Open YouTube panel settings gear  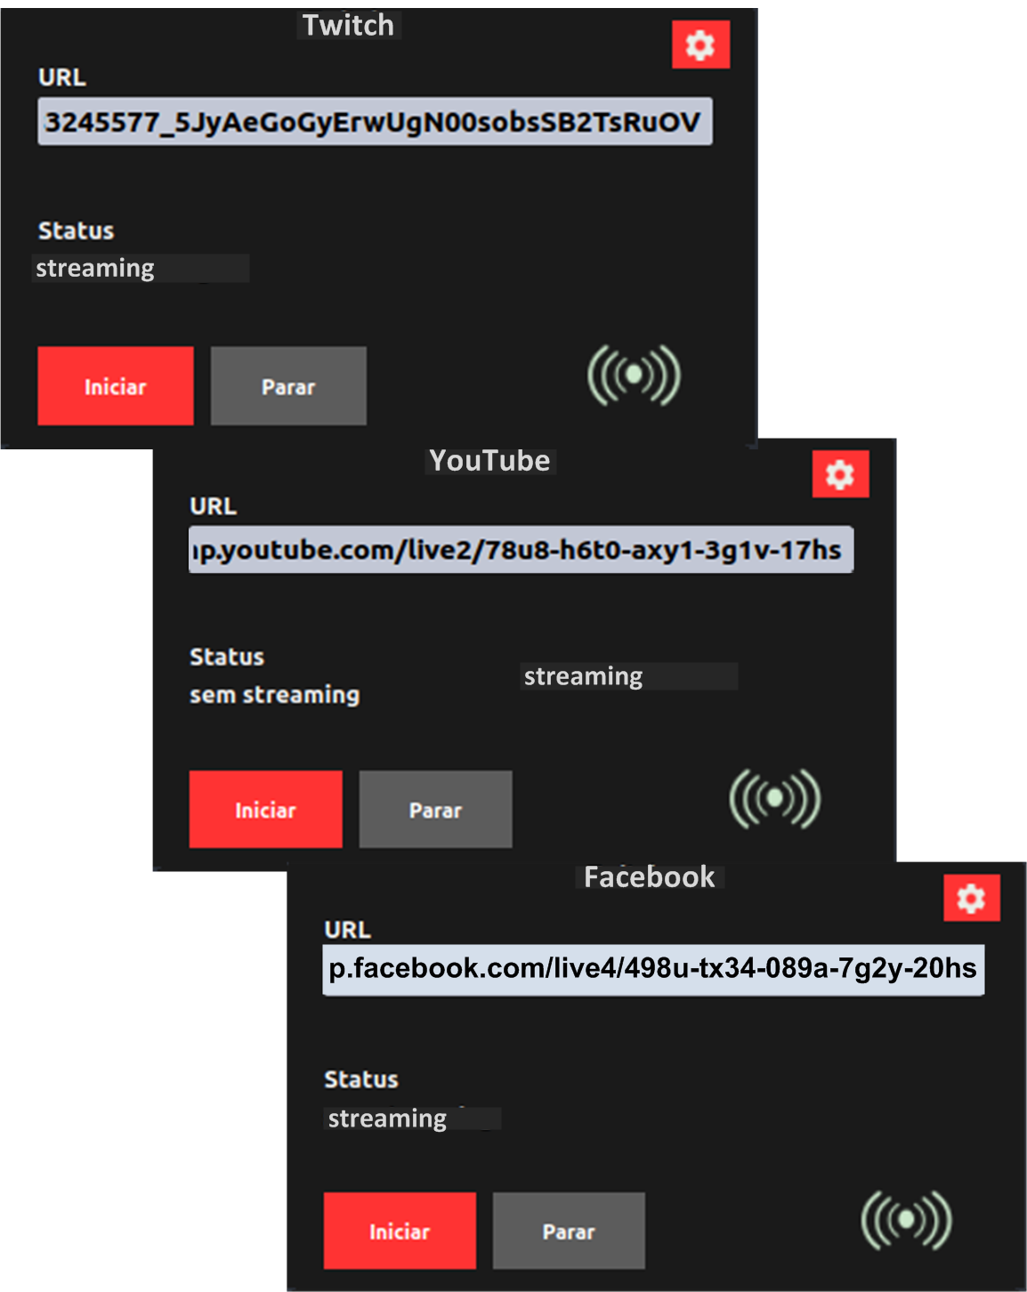tap(840, 473)
